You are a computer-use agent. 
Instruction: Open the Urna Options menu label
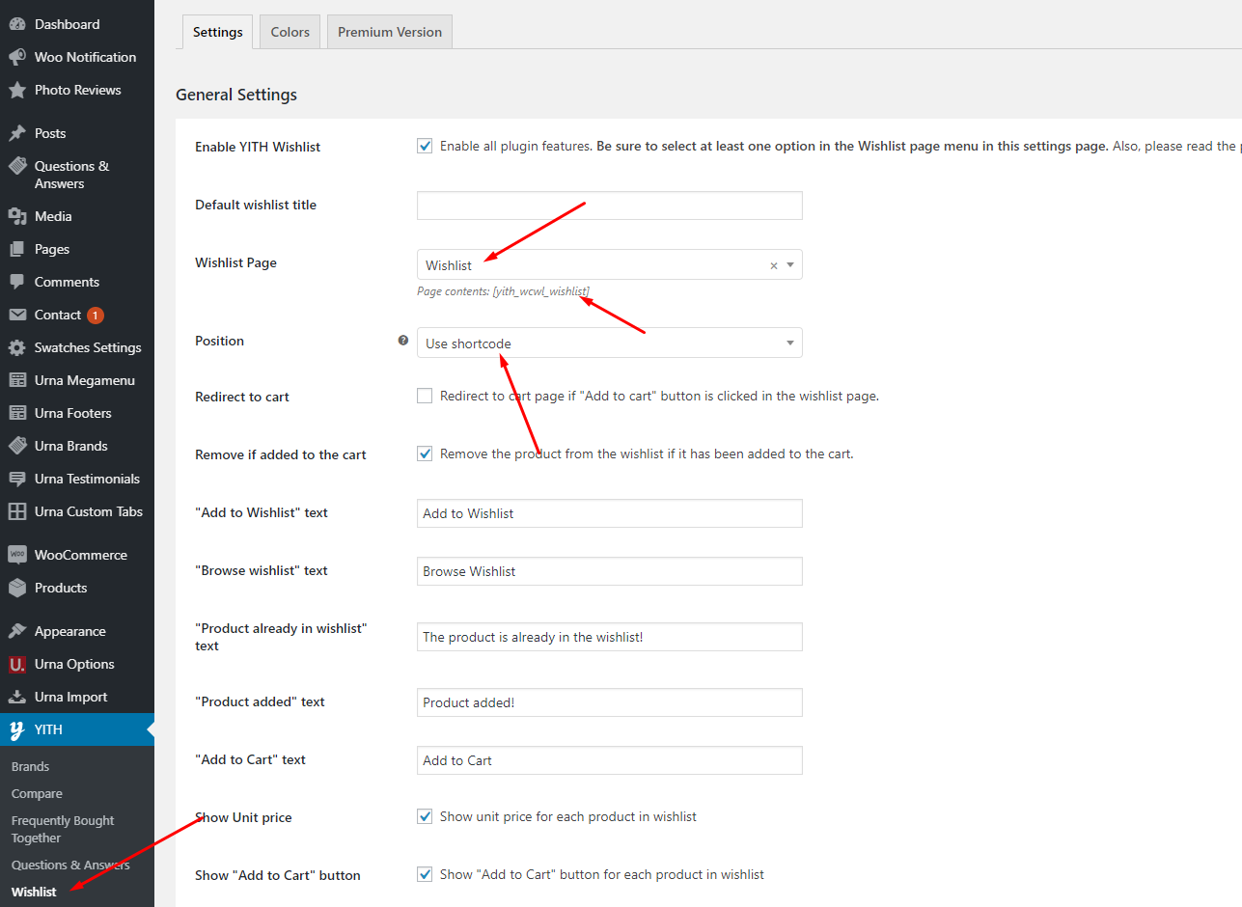(74, 664)
